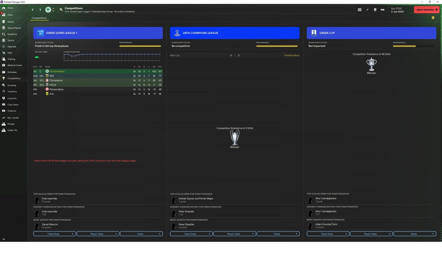The height and width of the screenshot is (270, 442).
Task: Open the FM menu icon
Action: point(383,10)
